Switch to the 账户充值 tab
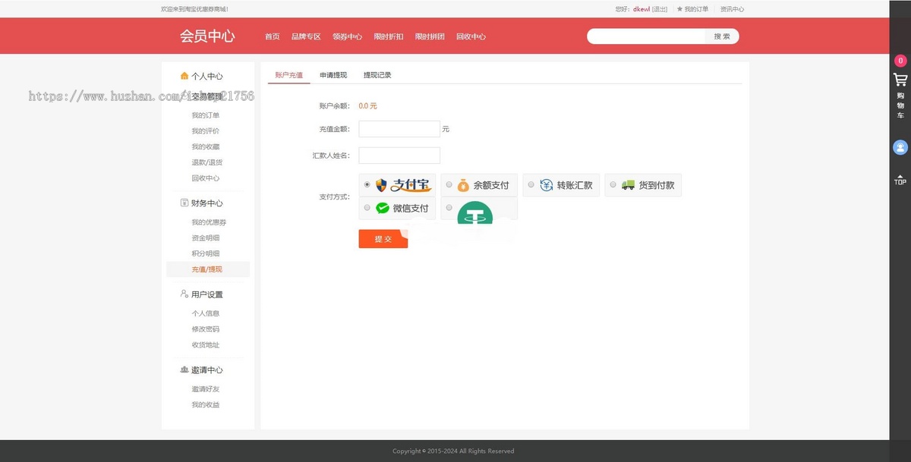This screenshot has width=911, height=462. pos(288,75)
